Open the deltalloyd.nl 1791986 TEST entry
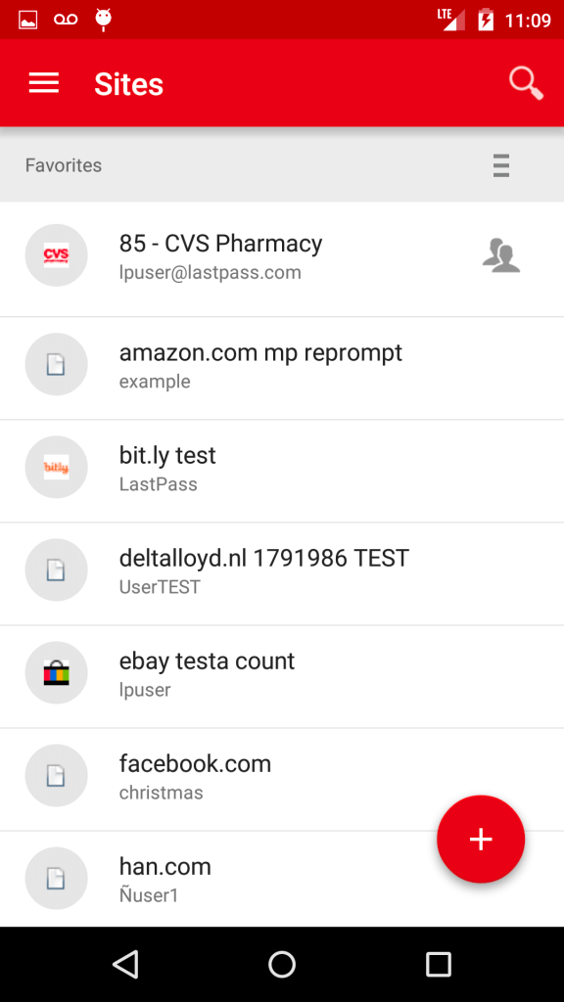Viewport: 564px width, 1002px height. 282,573
